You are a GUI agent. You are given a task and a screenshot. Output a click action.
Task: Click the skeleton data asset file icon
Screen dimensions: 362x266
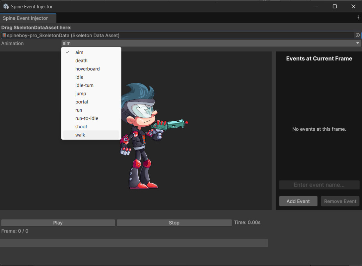point(4,35)
